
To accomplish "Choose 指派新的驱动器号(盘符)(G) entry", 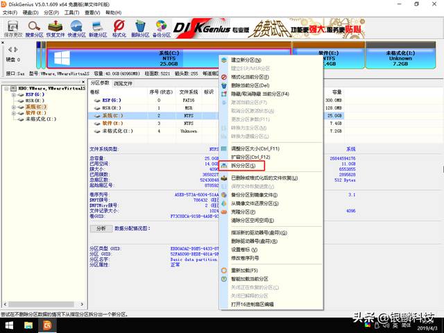I will coord(272,233).
